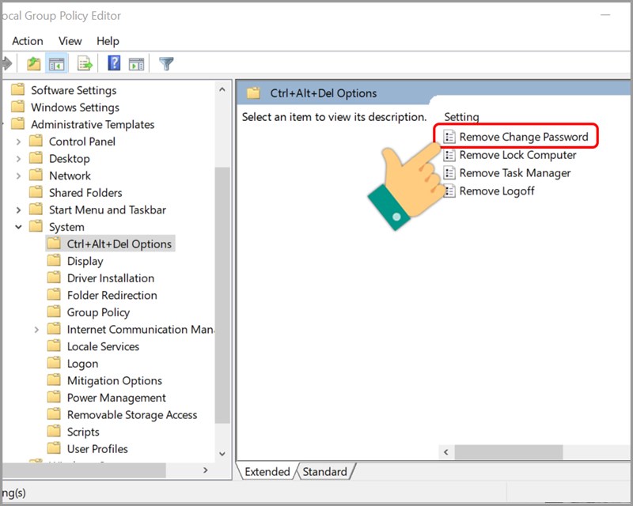
Task: Toggle the Show/Hide Action Pane icon
Action: (136, 63)
